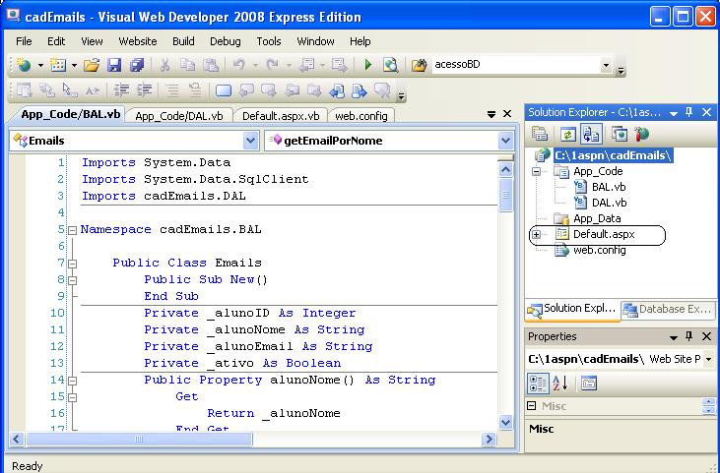Click the Copy Web Site icon in Solution Explorer
The height and width of the screenshot is (473, 720).
click(619, 135)
